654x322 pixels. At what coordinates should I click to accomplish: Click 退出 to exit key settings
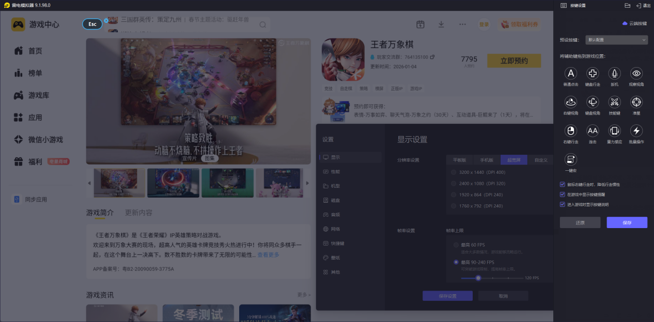click(643, 5)
